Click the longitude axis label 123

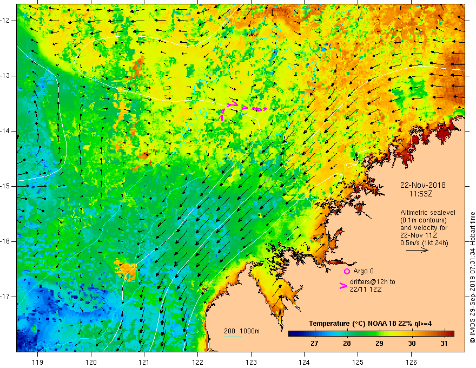pos(251,362)
